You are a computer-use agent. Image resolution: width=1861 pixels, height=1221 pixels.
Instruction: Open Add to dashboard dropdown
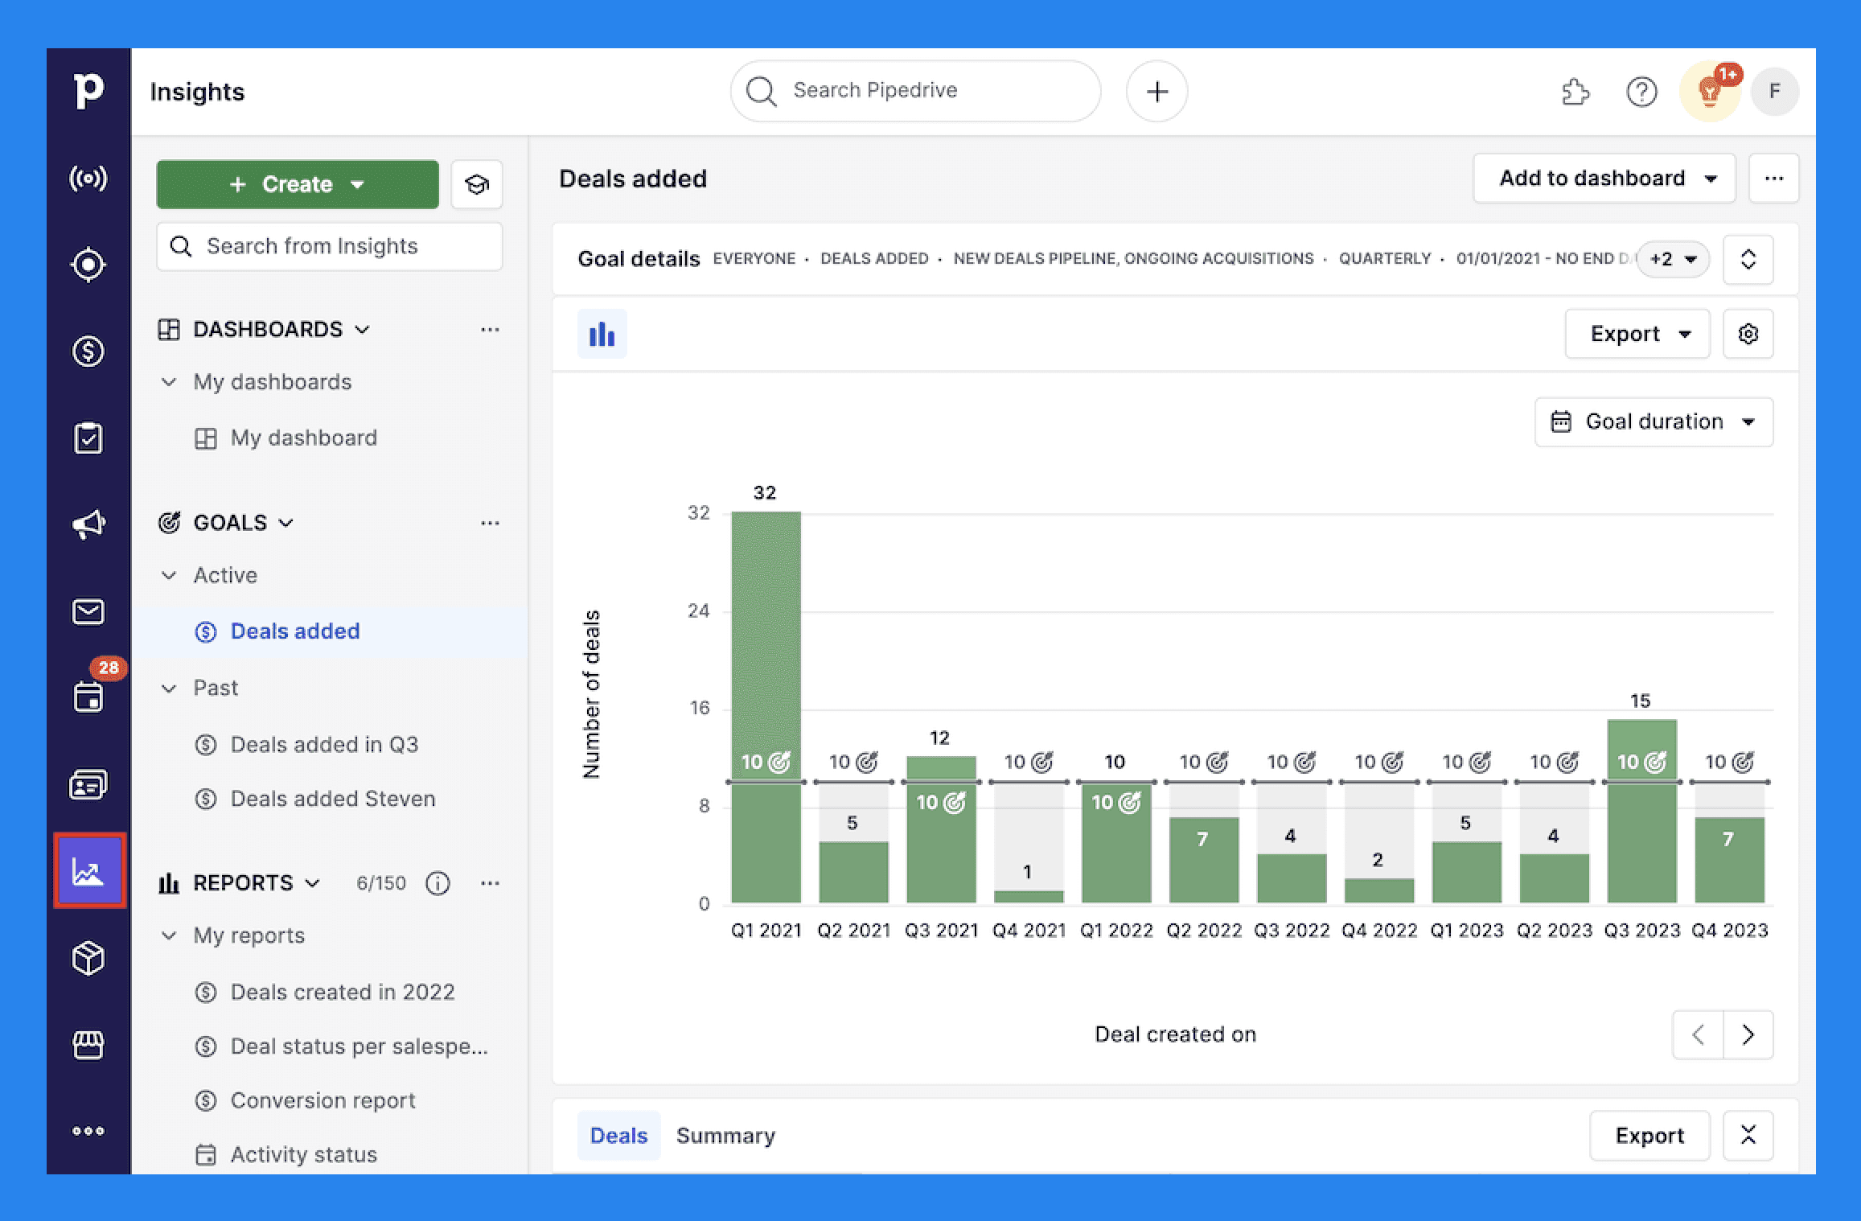tap(1604, 179)
